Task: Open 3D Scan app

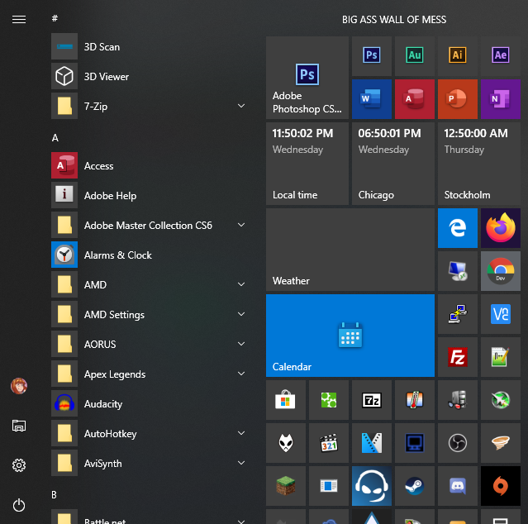Action: click(151, 46)
